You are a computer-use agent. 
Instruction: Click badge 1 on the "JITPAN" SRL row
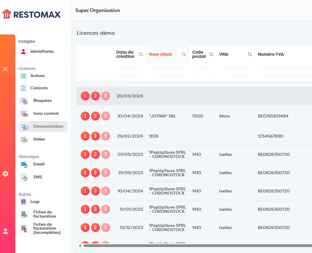click(85, 116)
